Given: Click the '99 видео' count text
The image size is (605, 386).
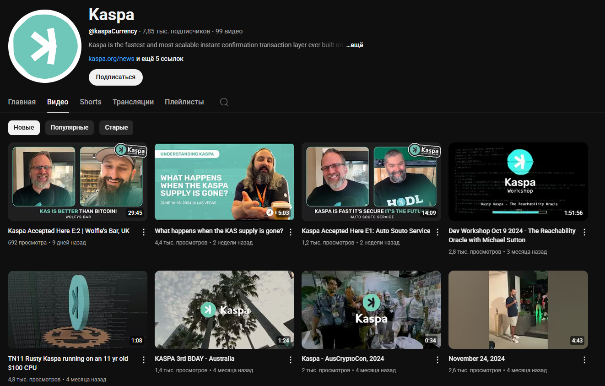Looking at the screenshot, I should 229,32.
